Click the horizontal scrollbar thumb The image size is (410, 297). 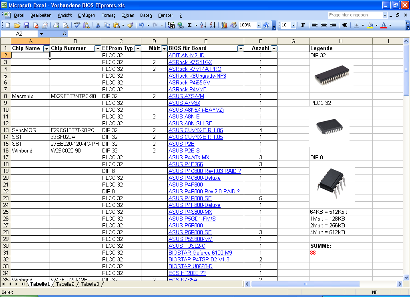(305, 284)
